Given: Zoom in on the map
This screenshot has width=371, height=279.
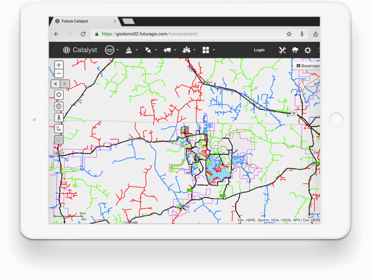Looking at the screenshot, I should point(59,65).
